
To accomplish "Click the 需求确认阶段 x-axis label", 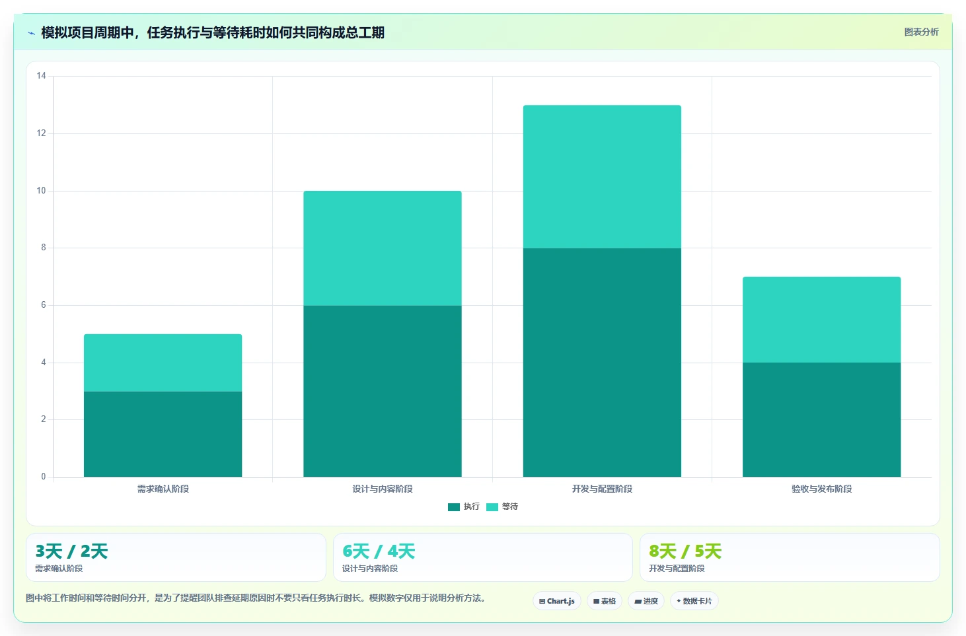I will click(x=163, y=489).
